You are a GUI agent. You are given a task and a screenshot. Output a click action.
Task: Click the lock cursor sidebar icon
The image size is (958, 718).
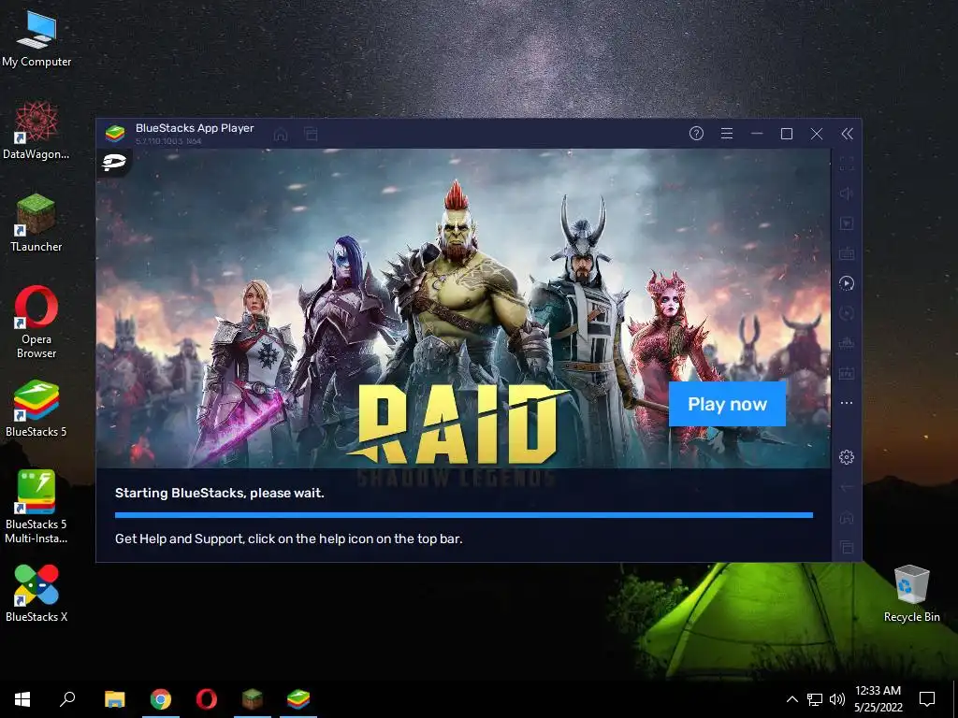(x=846, y=223)
